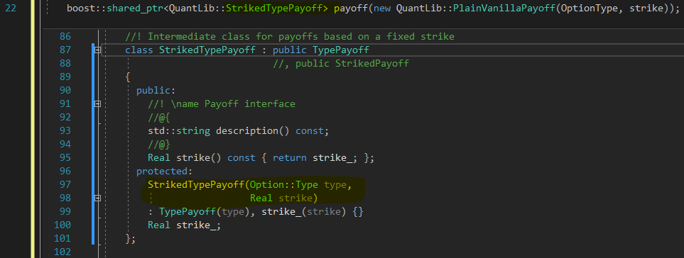Click line number 93 in the peek view

65,131
